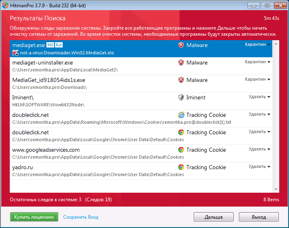Screen dimensions: 289x228
Task: Click the path C:\Users\remontka.pro\Downloads\
Action: (x=50, y=87)
